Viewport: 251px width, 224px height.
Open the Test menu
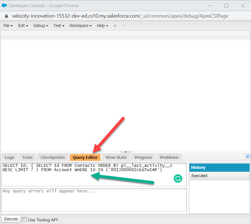point(59,26)
